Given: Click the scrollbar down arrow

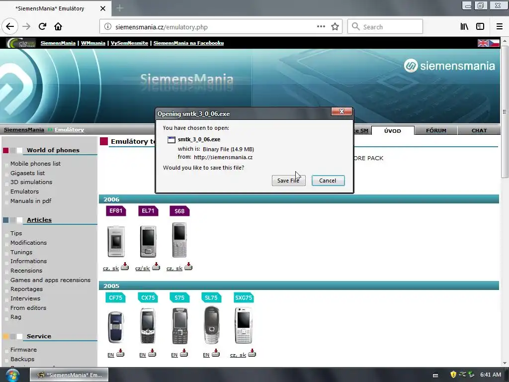Looking at the screenshot, I should tap(505, 363).
